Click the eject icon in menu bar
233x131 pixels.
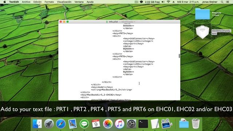(x=173, y=2)
